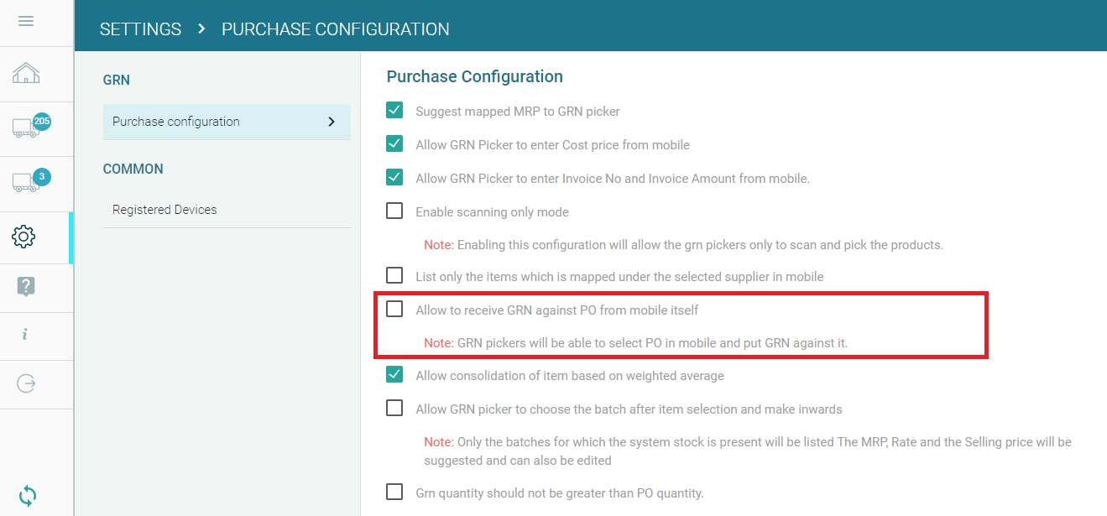Open Registered Devices menu item
Viewport: 1107px width, 516px height.
tap(164, 210)
